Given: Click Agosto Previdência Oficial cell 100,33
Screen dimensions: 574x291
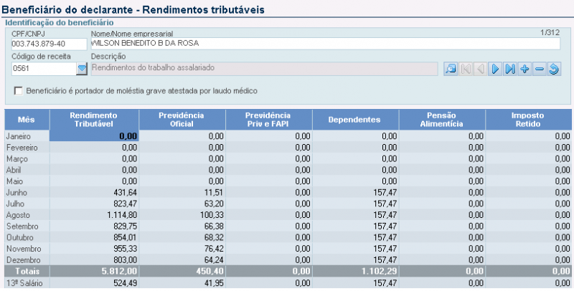Looking at the screenshot, I should 182,215.
